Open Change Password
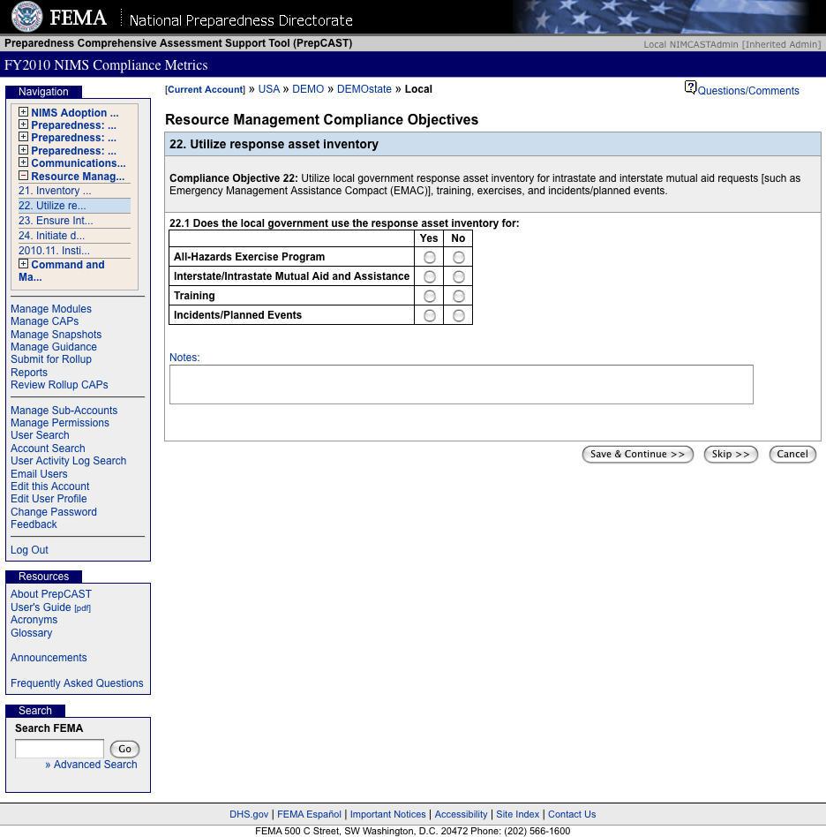Viewport: 826px width, 837px height. [x=53, y=512]
